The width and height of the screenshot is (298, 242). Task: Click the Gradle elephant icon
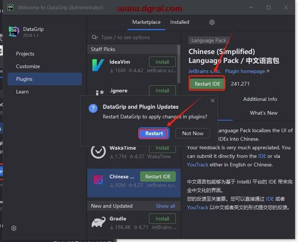(x=98, y=222)
